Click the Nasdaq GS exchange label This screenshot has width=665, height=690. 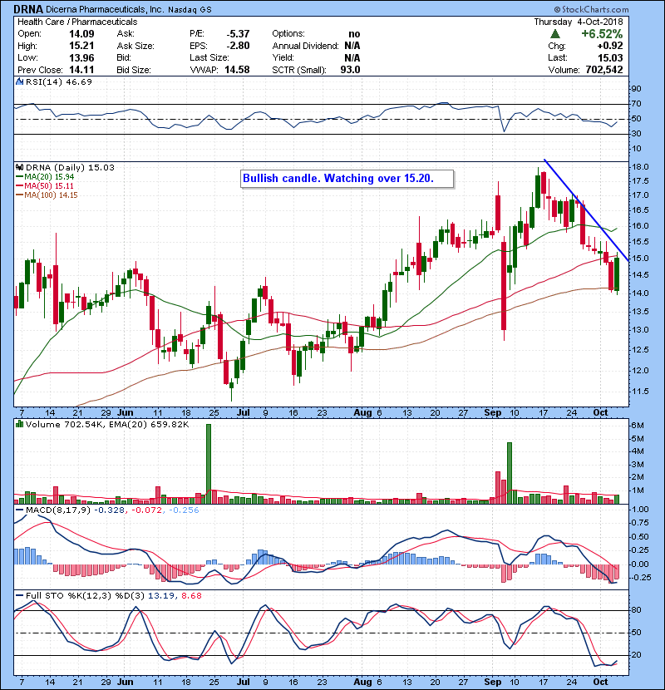(190, 10)
